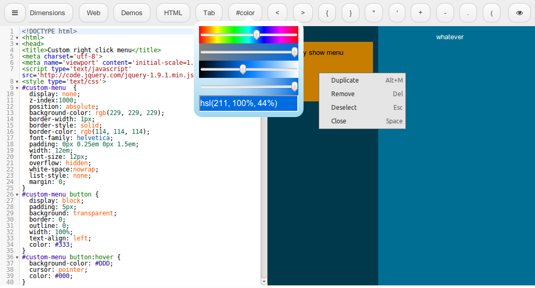
Task: Collapse the head tag fold arrow on line 3
Action: [17, 44]
